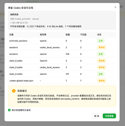Click 正常 tag in archived_sessions row
Screen dimensions: 125x126
pos(101,41)
